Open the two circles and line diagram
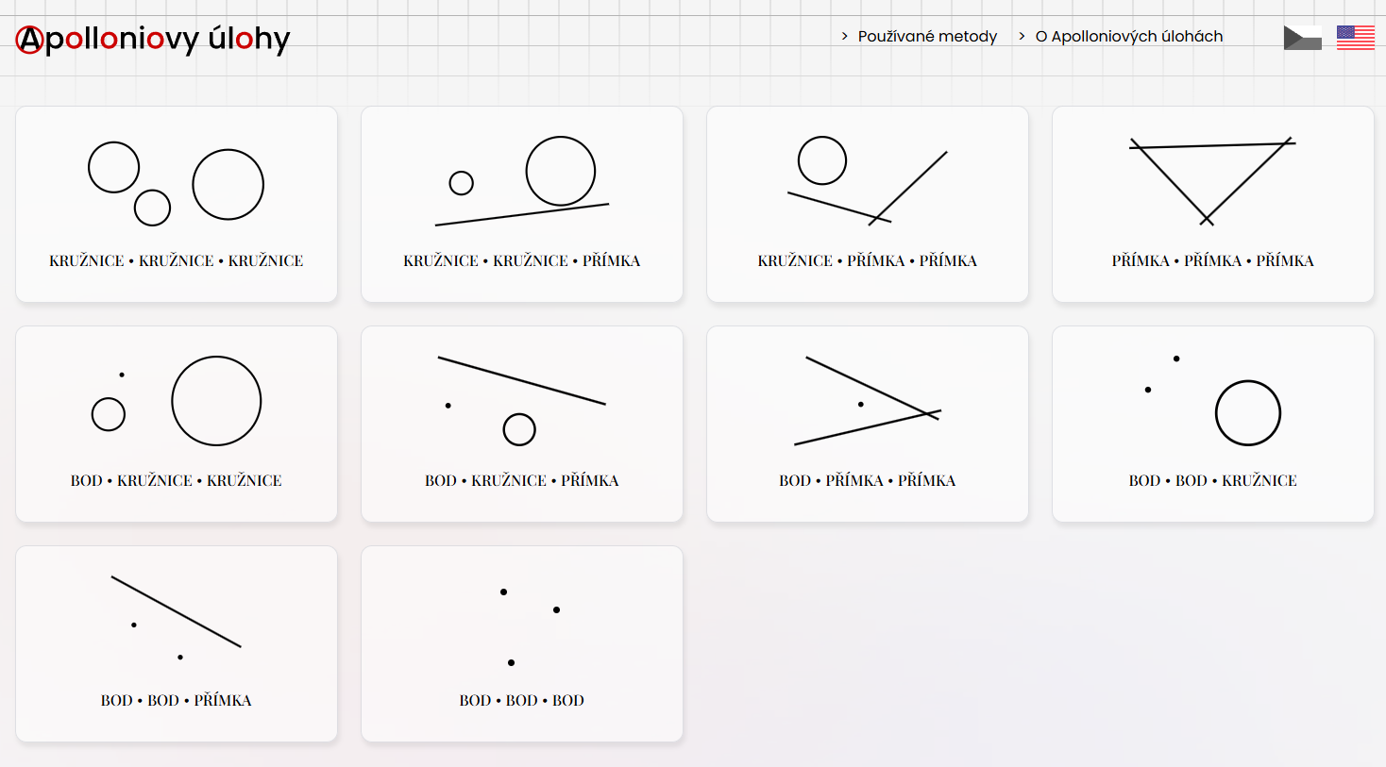Viewport: 1386px width, 767px height. click(522, 181)
